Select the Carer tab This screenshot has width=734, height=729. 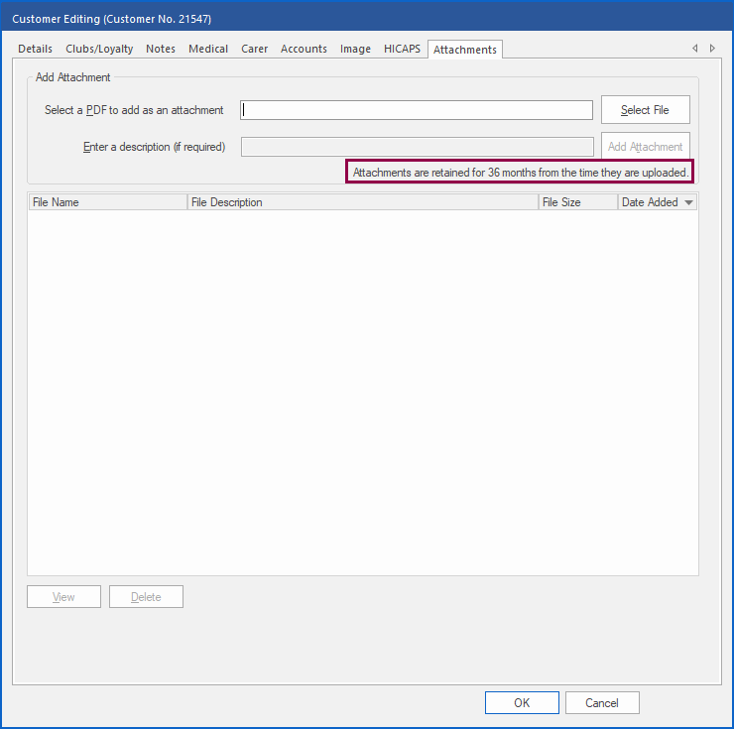(254, 49)
